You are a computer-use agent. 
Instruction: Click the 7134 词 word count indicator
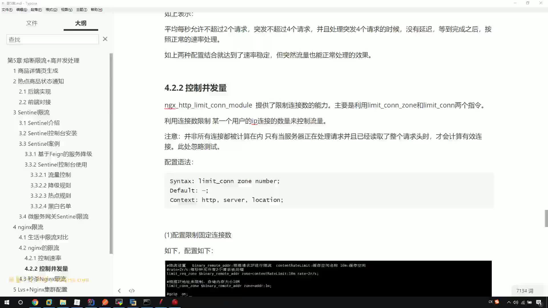click(525, 291)
